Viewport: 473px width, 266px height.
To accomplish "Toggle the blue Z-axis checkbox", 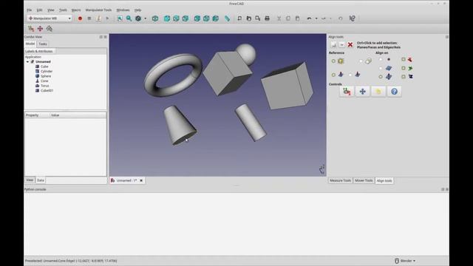I will pyautogui.click(x=404, y=77).
